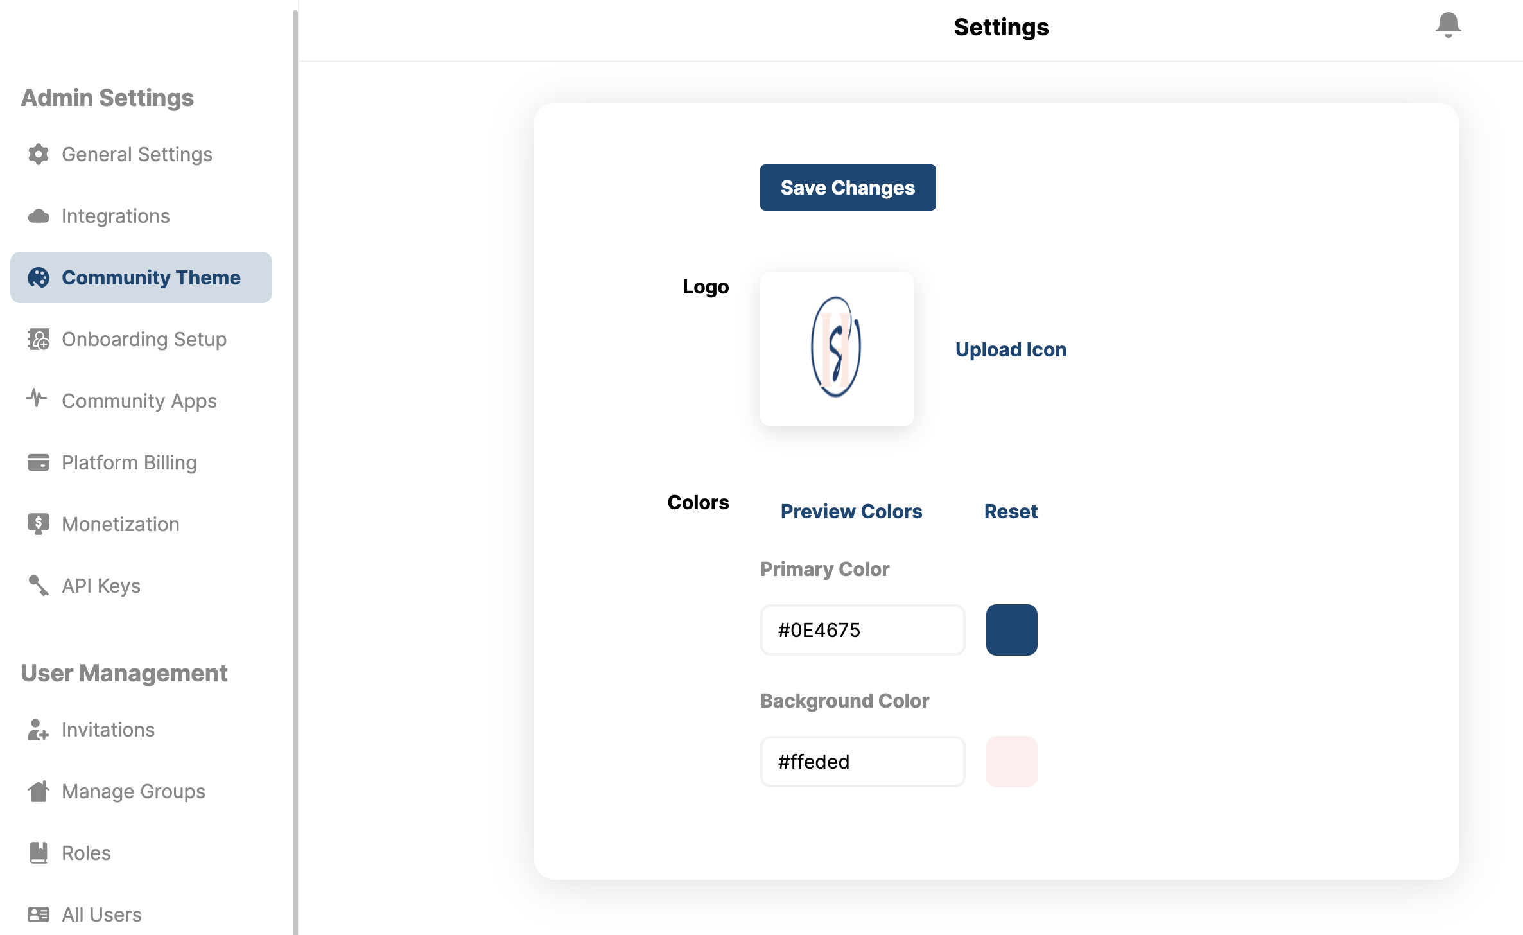Click the Upload Icon link
This screenshot has width=1523, height=935.
[x=1011, y=349]
